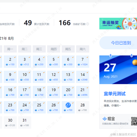Click the 8月 month heading
This screenshot has height=137, width=137.
11,39
